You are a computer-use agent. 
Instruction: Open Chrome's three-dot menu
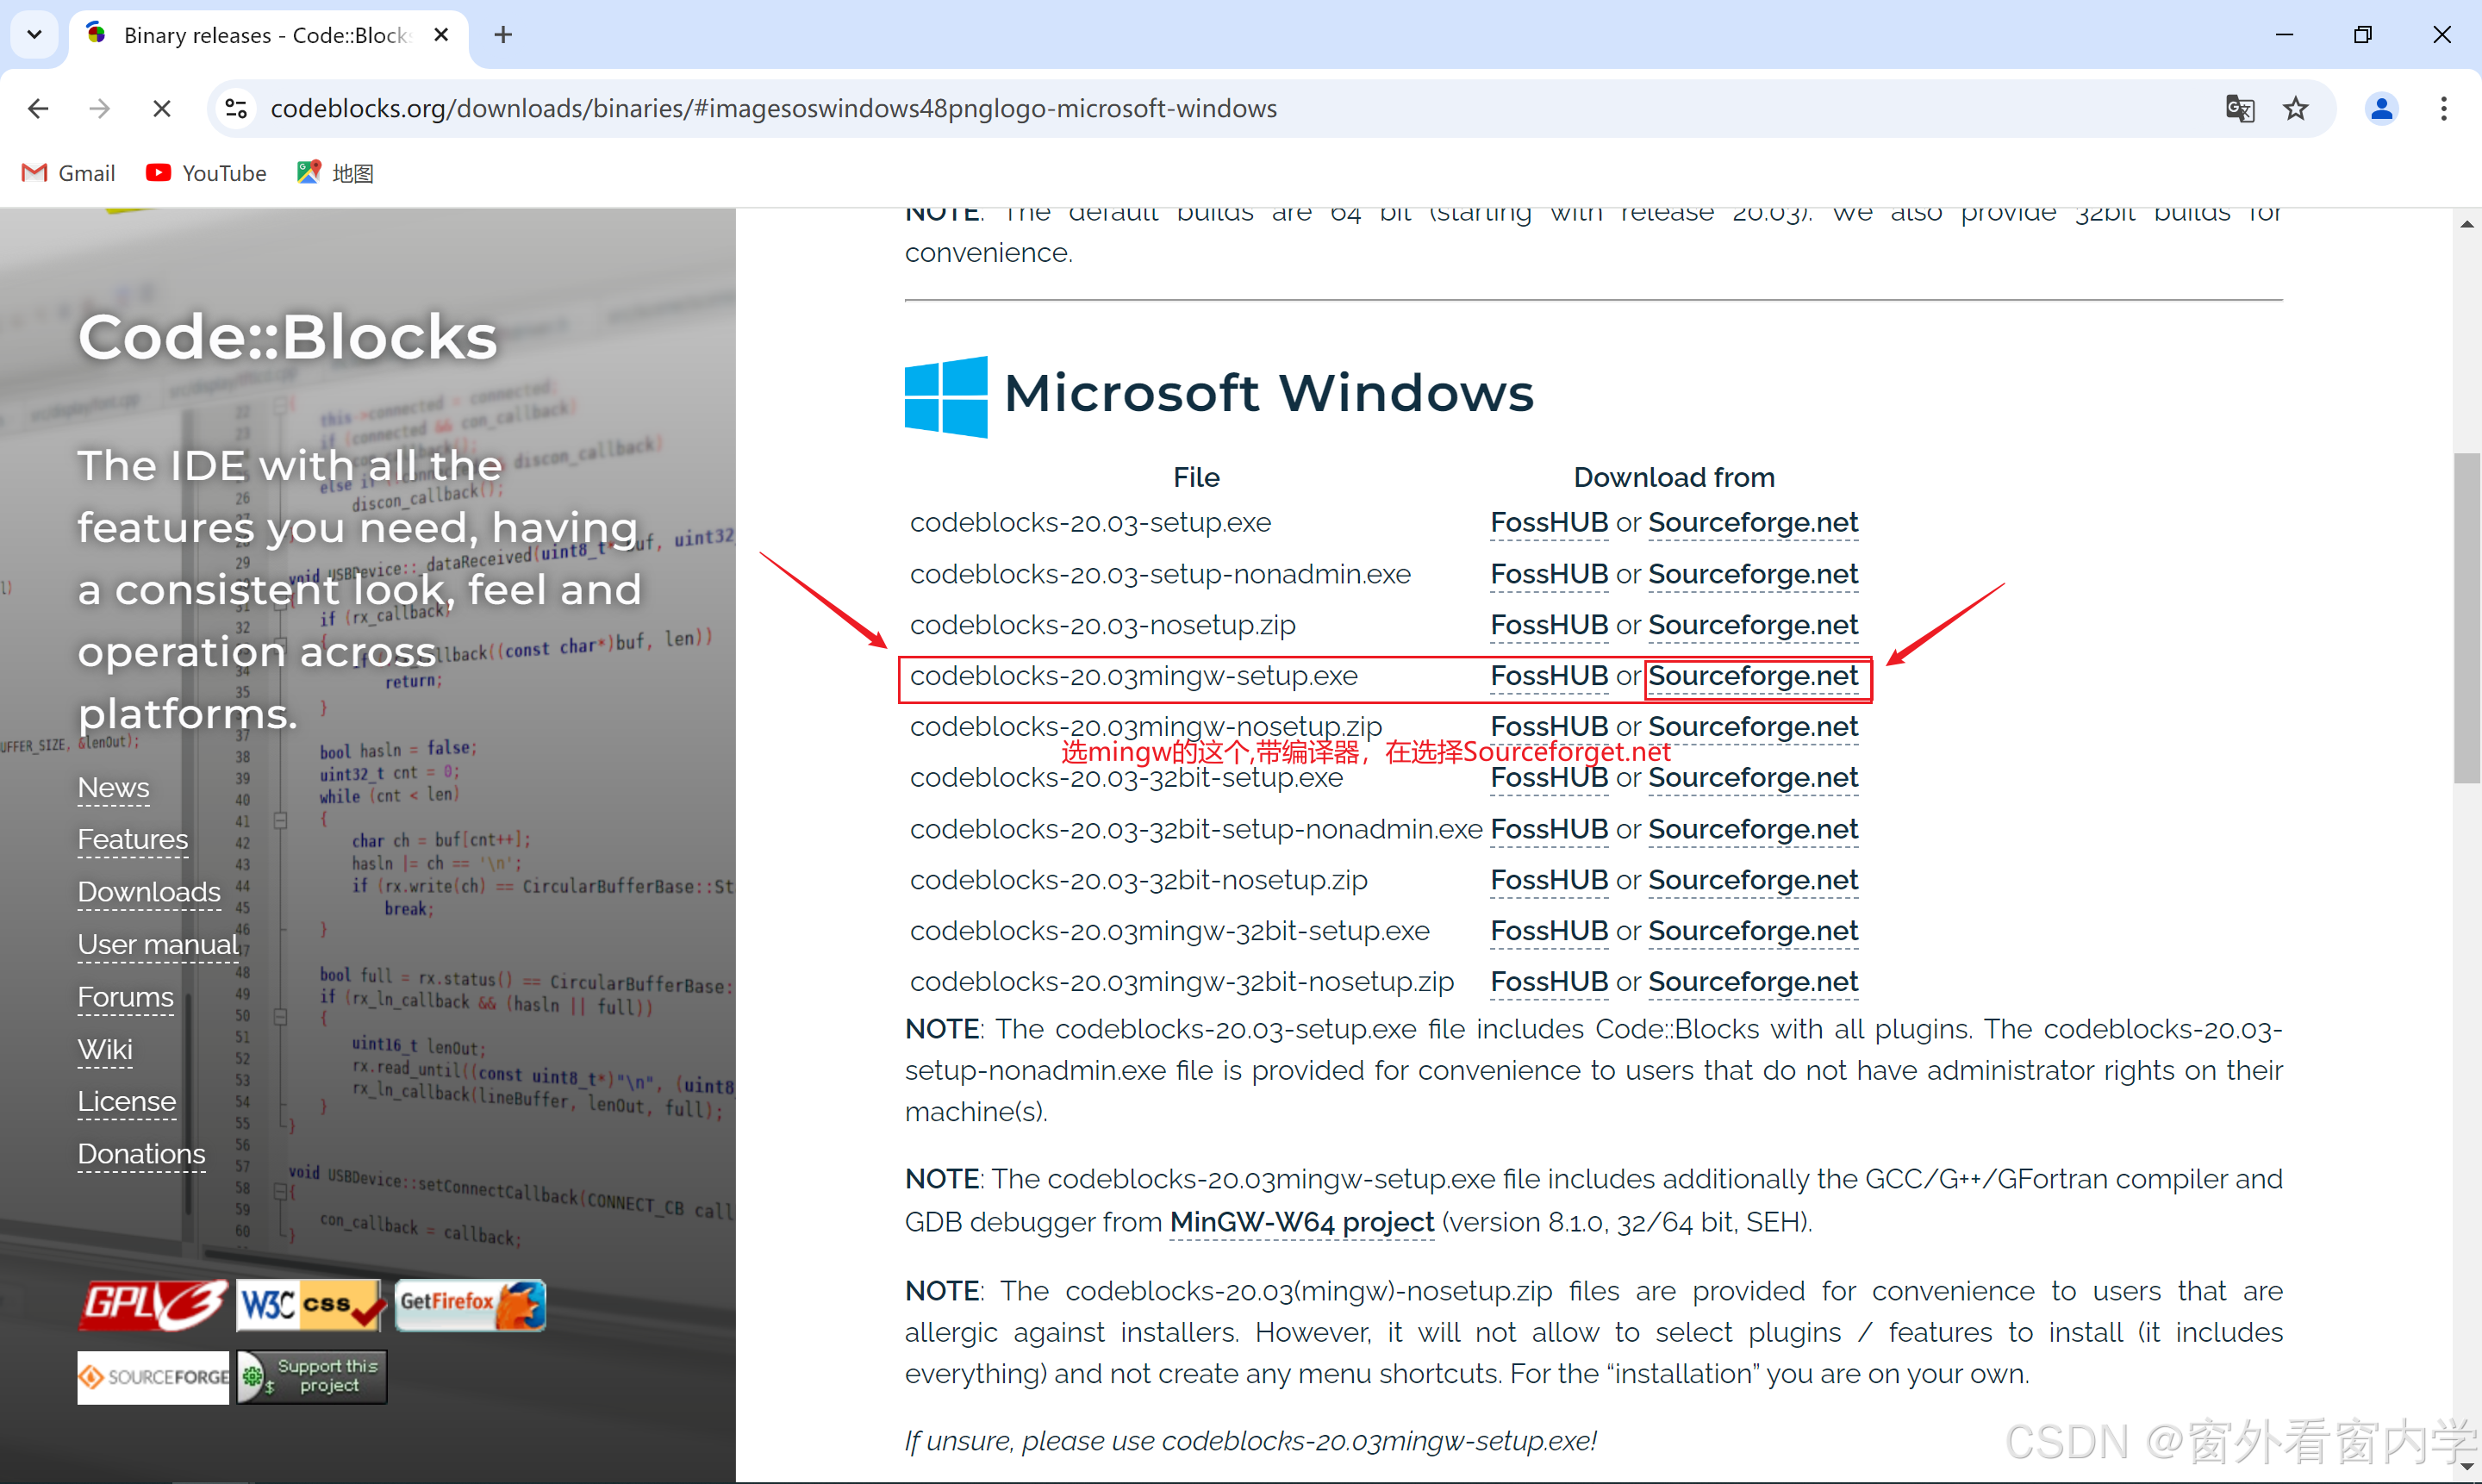click(x=2443, y=108)
